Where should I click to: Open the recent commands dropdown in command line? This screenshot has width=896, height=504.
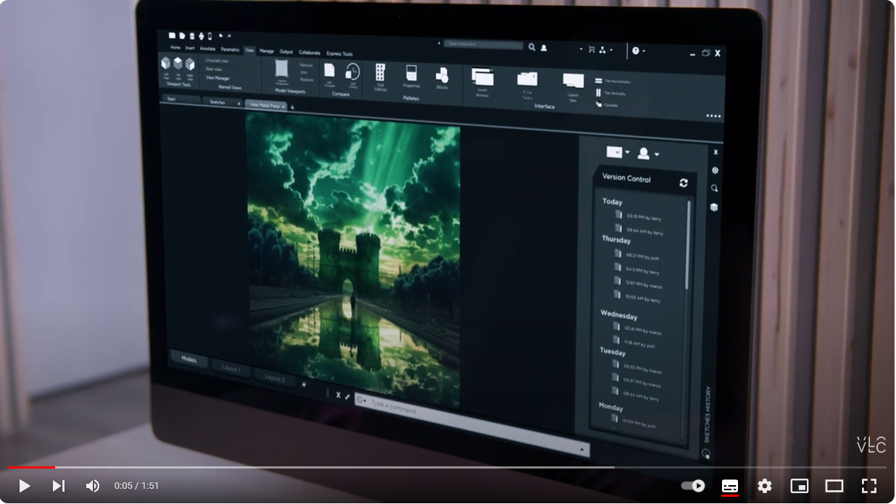coord(362,399)
